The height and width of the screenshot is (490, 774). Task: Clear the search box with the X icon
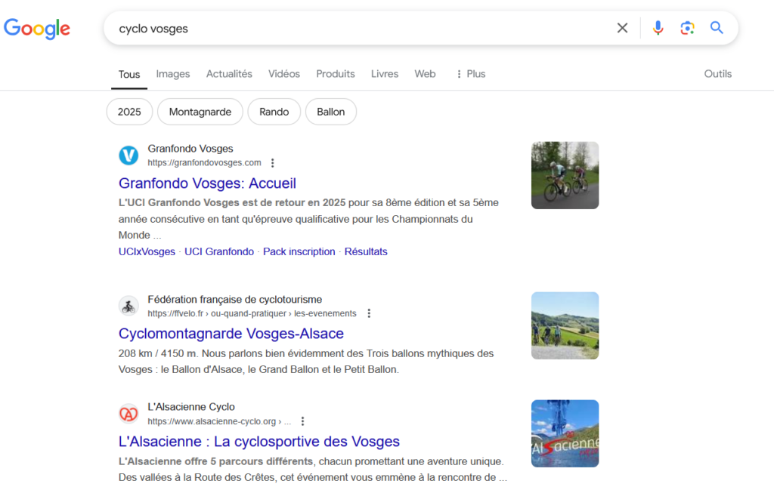point(622,28)
